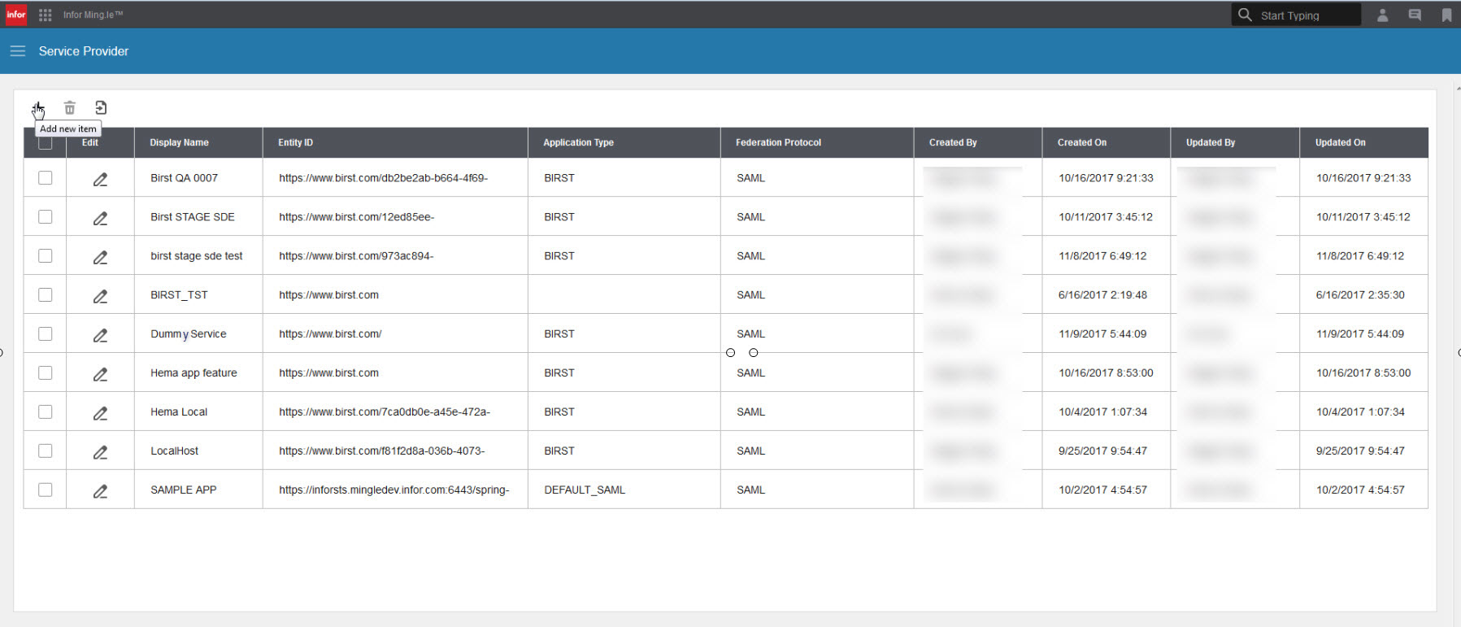Click the birst.com/12ed85ee- entity ID
1461x627 pixels.
(x=356, y=216)
